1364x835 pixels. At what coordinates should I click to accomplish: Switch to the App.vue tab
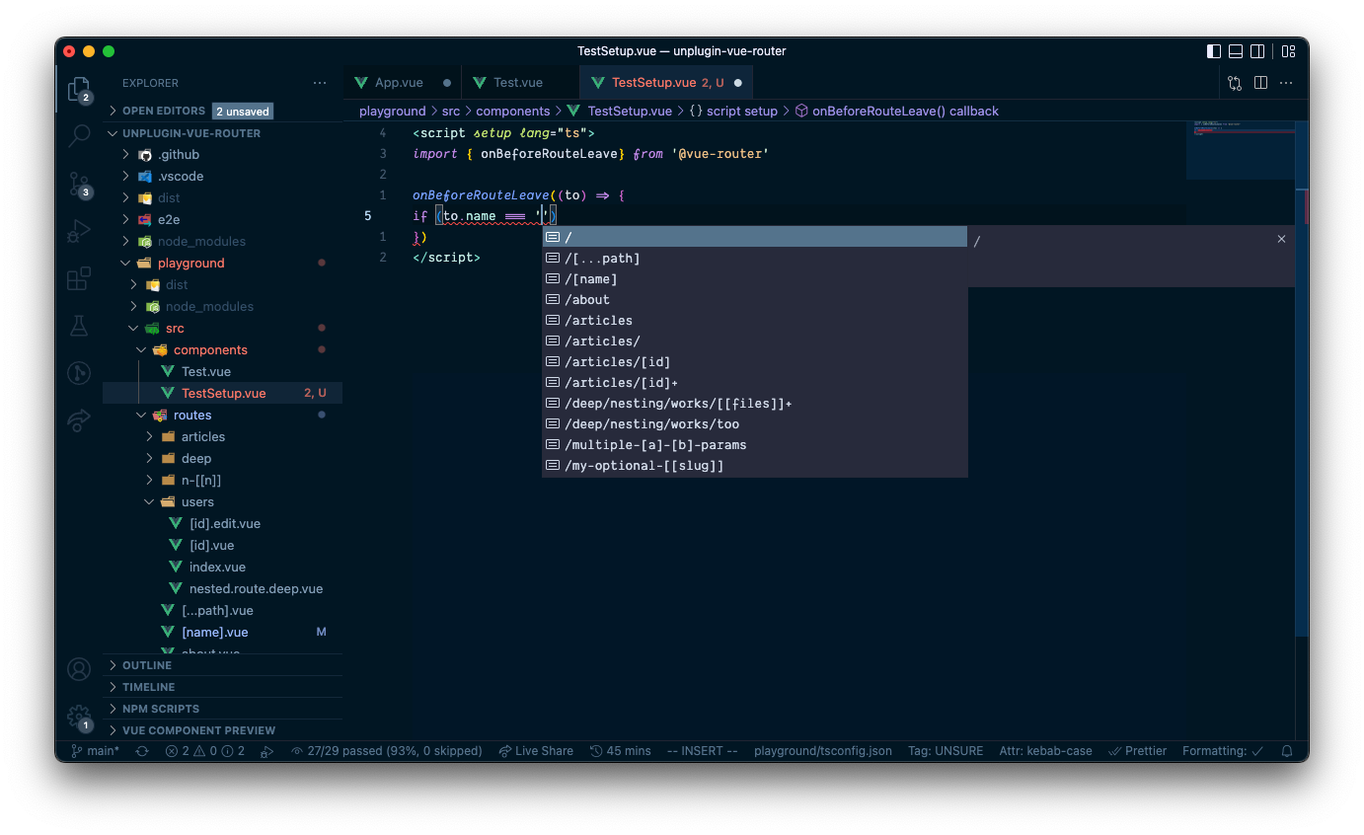click(x=402, y=83)
